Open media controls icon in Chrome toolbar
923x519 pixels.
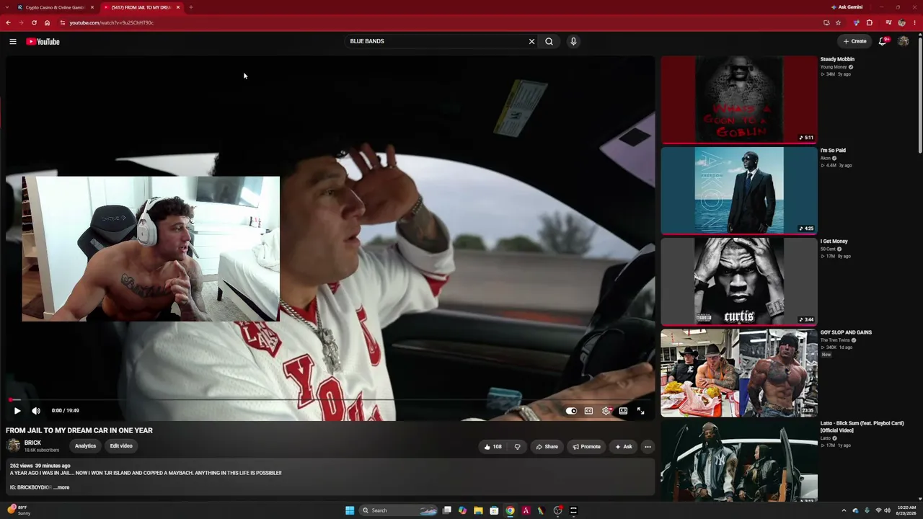pos(888,23)
